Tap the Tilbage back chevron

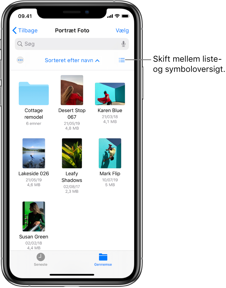(x=15, y=30)
